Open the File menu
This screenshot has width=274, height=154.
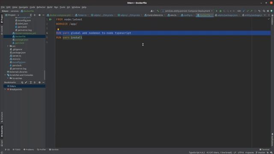click(x=3, y=7)
